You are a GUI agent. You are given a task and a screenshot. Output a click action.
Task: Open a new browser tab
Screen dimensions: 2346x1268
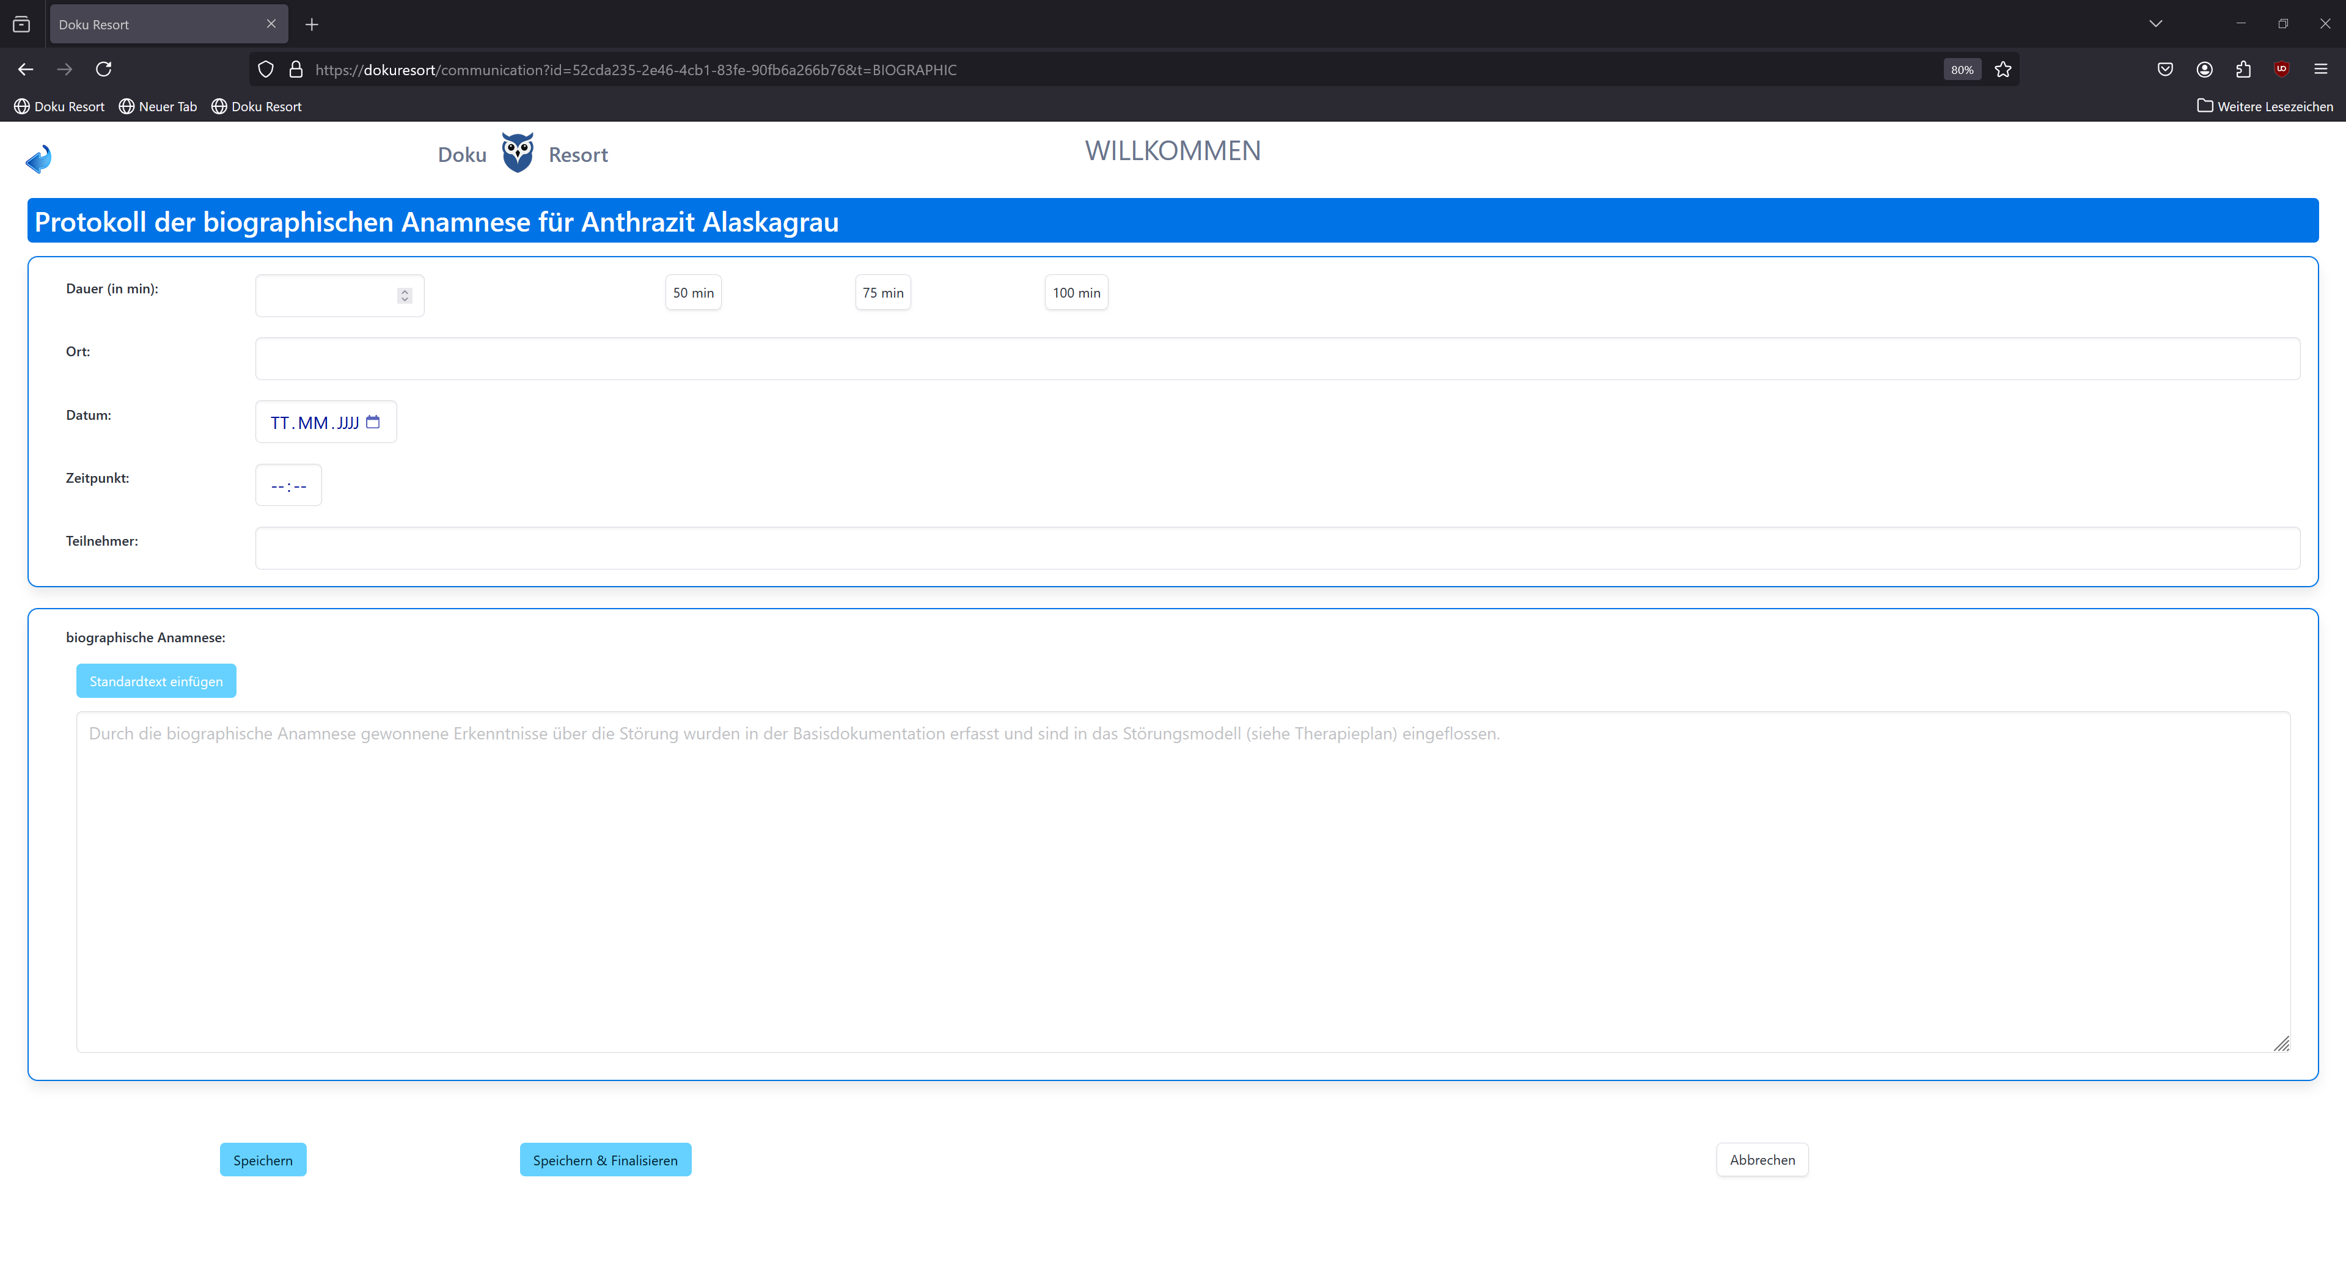(312, 24)
